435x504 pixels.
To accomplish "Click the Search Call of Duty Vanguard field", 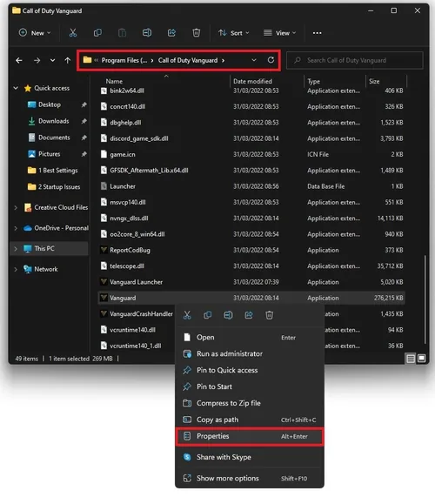I will (355, 60).
